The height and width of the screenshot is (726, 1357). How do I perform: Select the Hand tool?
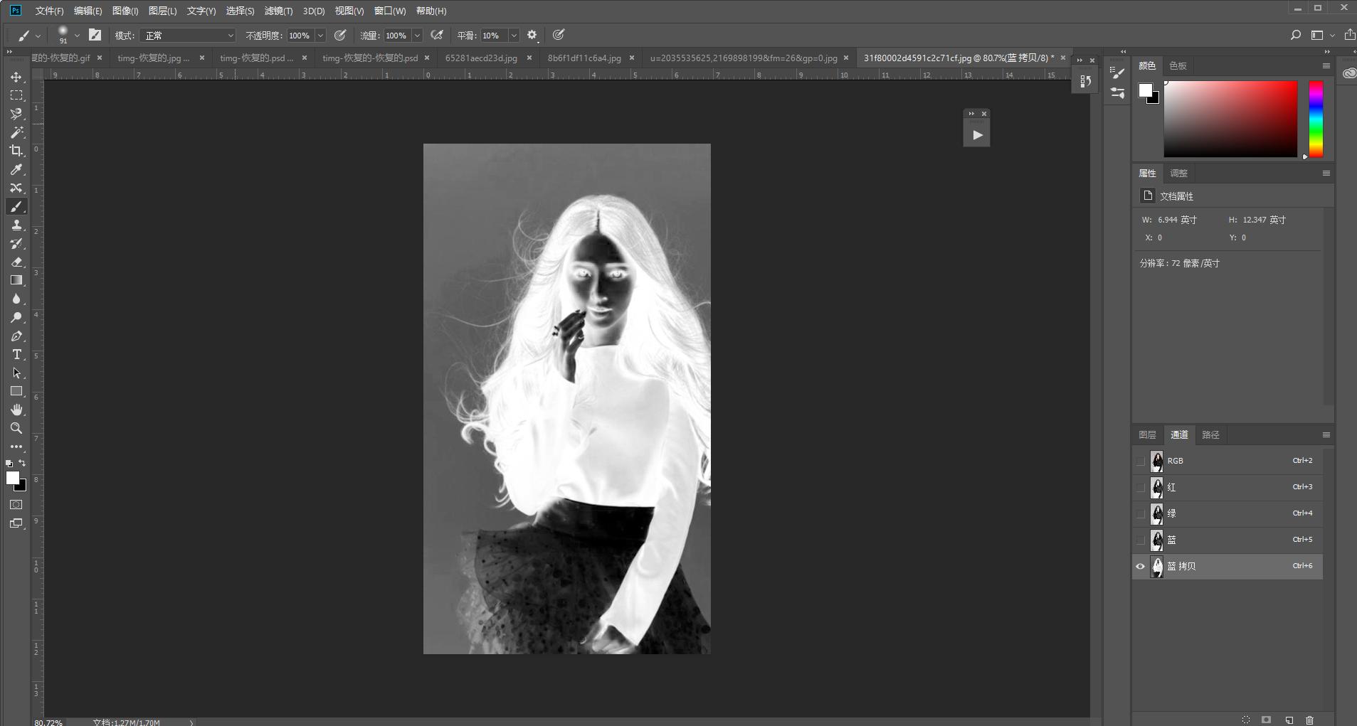coord(16,410)
